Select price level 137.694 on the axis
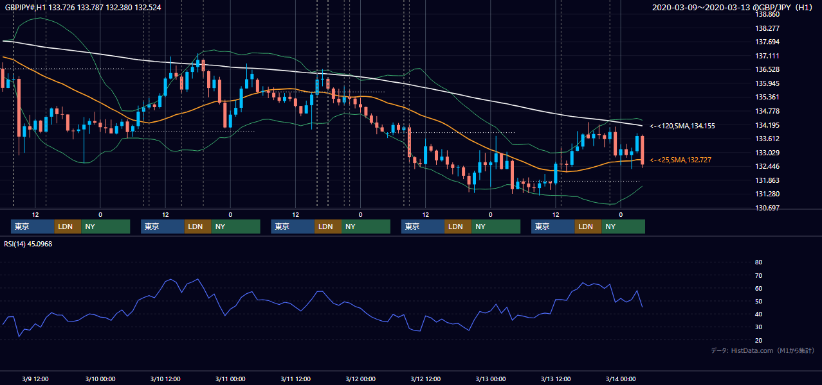This screenshot has width=822, height=385. coord(767,42)
